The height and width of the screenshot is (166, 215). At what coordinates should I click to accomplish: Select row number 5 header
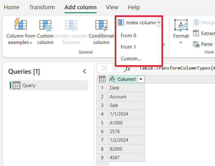[102, 123]
